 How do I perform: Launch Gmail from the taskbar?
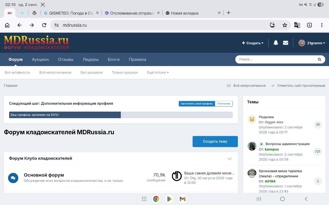click(182, 199)
